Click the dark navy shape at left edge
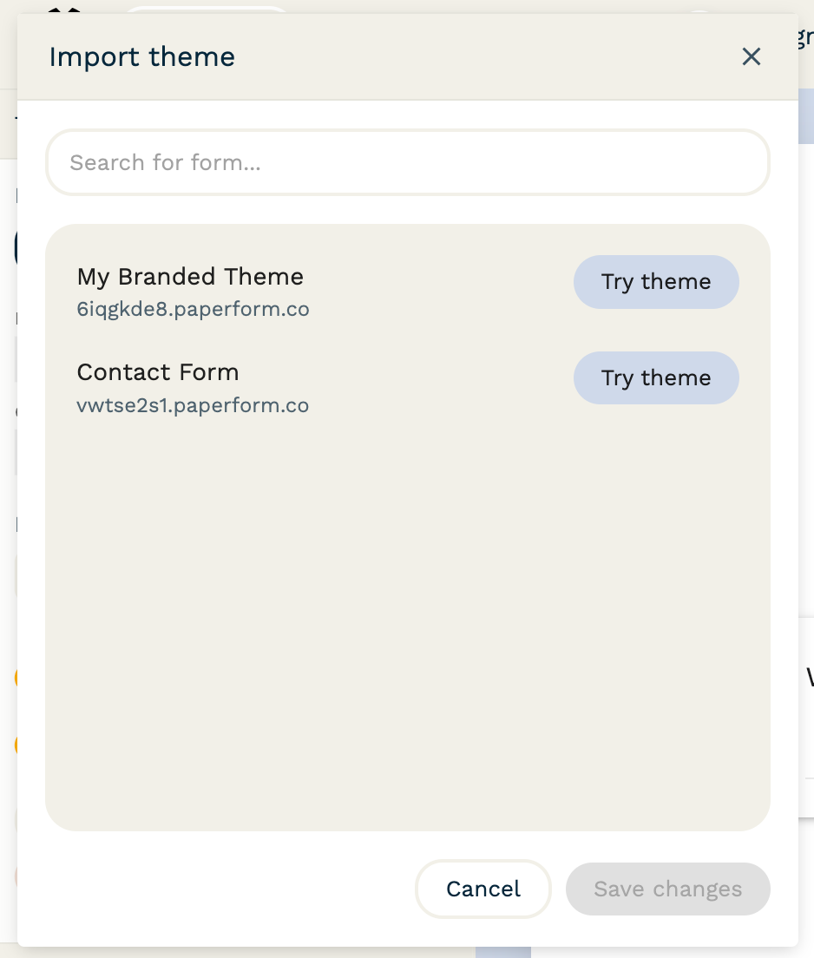814x958 pixels. (x=16, y=249)
